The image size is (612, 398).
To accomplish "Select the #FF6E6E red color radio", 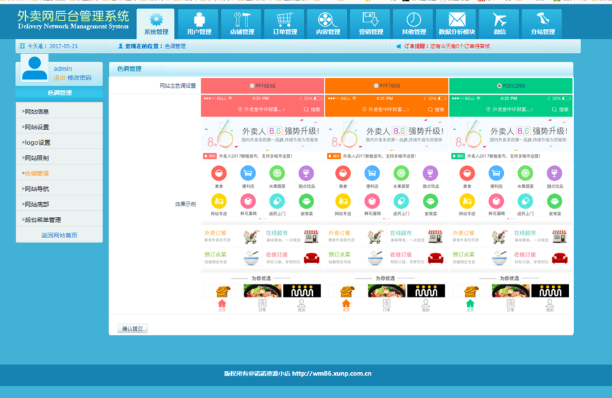I will pos(252,86).
